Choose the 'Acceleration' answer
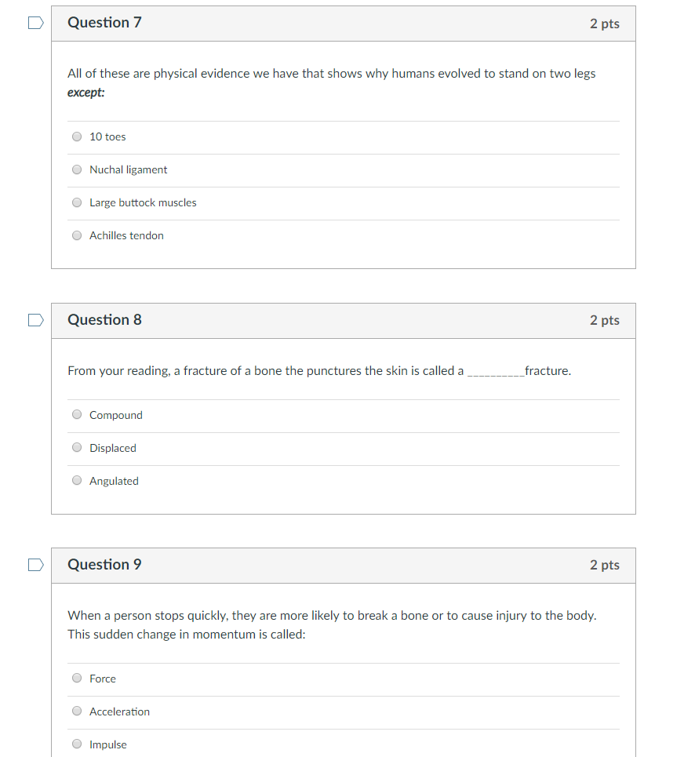 [x=77, y=712]
